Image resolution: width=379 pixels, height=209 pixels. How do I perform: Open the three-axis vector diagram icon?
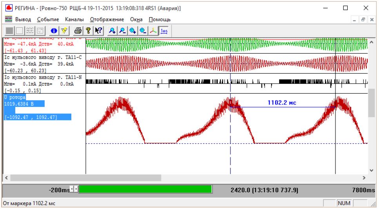153,31
